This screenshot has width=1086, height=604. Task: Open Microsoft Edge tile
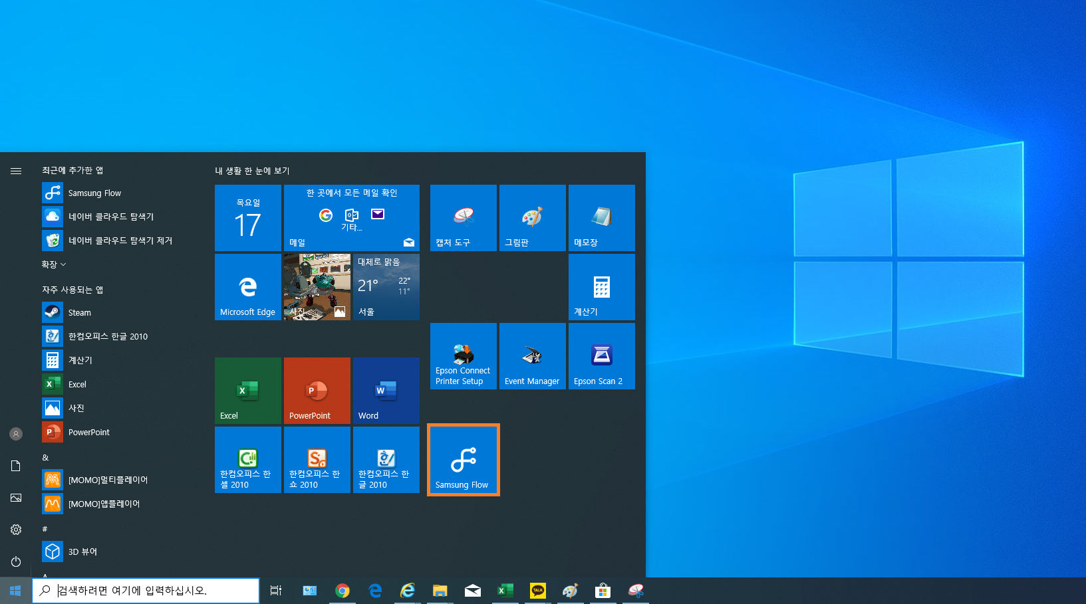pyautogui.click(x=248, y=287)
